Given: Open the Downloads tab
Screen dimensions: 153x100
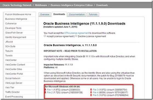Looking at the screenshot, I should pyautogui.click(x=59, y=14).
